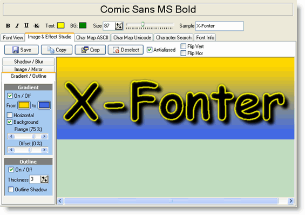Click the Comic Sans MS Bold title
The height and width of the screenshot is (215, 305).
click(148, 9)
